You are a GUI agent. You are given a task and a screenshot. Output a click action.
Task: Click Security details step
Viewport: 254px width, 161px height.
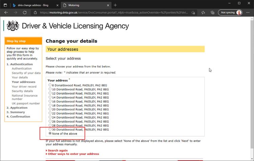coord(22,91)
